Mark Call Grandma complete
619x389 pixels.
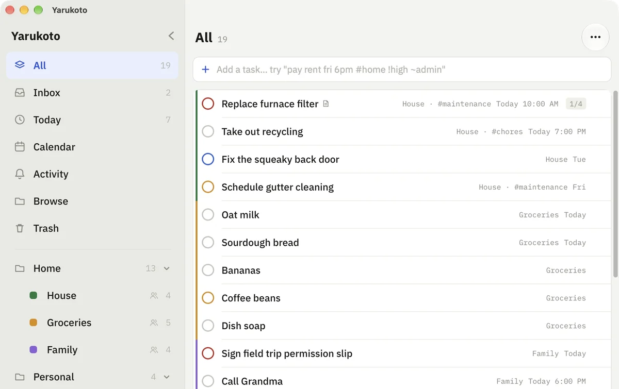click(x=208, y=381)
